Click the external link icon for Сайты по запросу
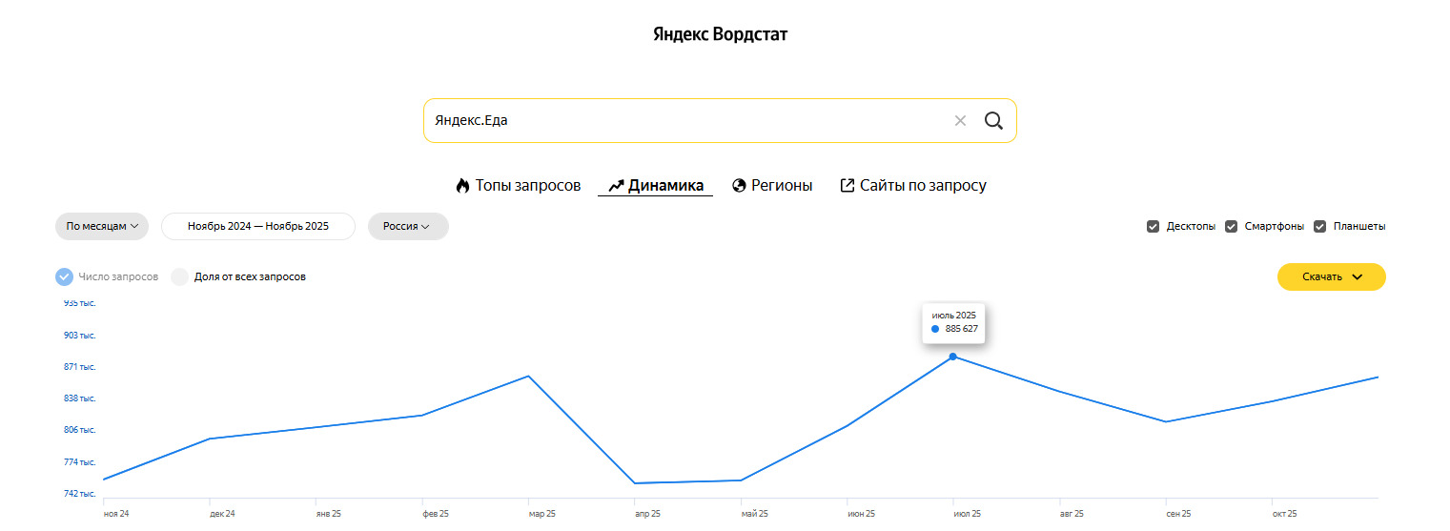 [847, 186]
